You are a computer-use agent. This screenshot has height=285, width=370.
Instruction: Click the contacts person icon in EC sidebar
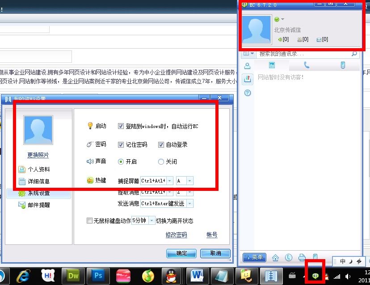tap(247, 66)
